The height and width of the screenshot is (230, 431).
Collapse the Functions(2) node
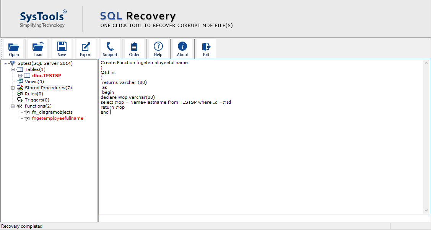pos(13,106)
